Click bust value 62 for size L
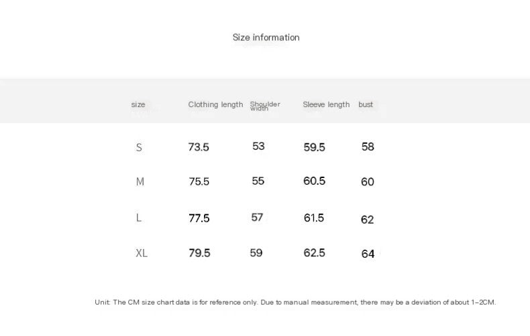Screen dimensions: 530x336 (x=367, y=220)
